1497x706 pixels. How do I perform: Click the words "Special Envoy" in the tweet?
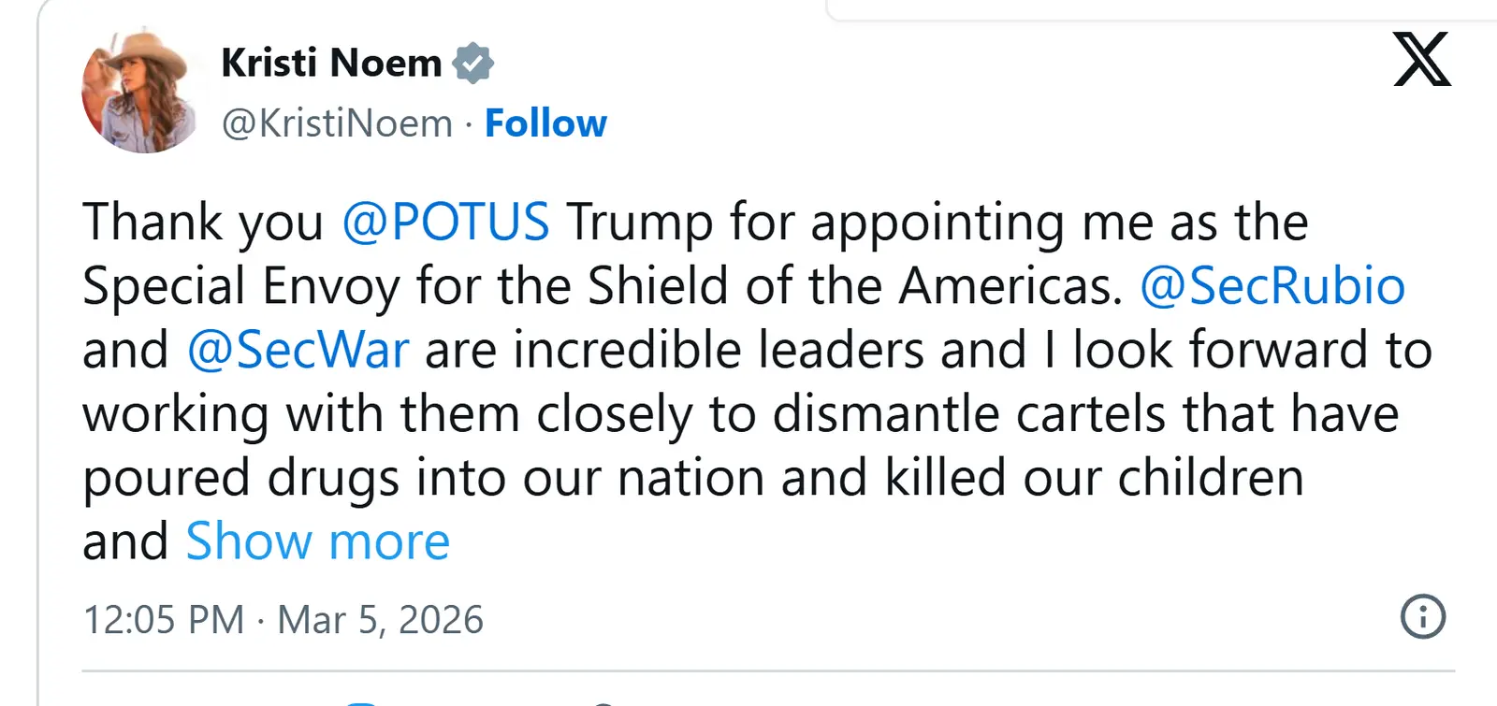241,286
